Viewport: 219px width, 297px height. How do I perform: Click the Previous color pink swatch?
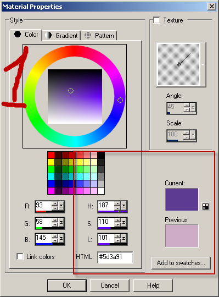click(182, 236)
